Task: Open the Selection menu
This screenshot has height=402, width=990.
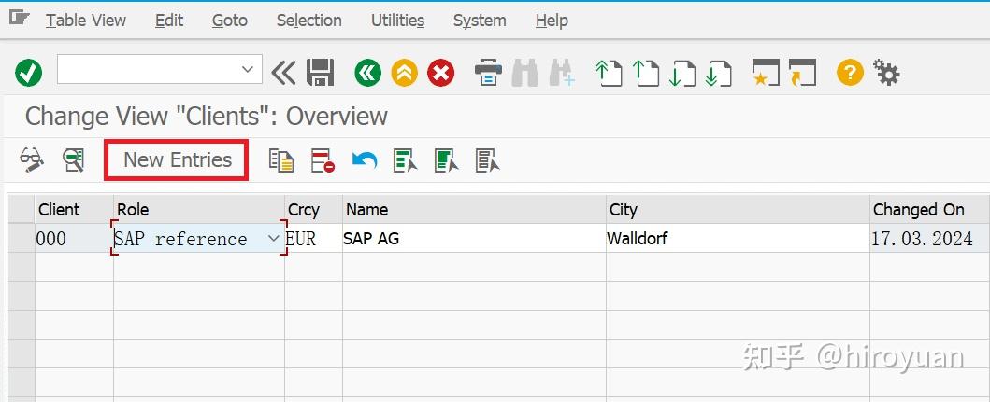Action: [x=308, y=21]
